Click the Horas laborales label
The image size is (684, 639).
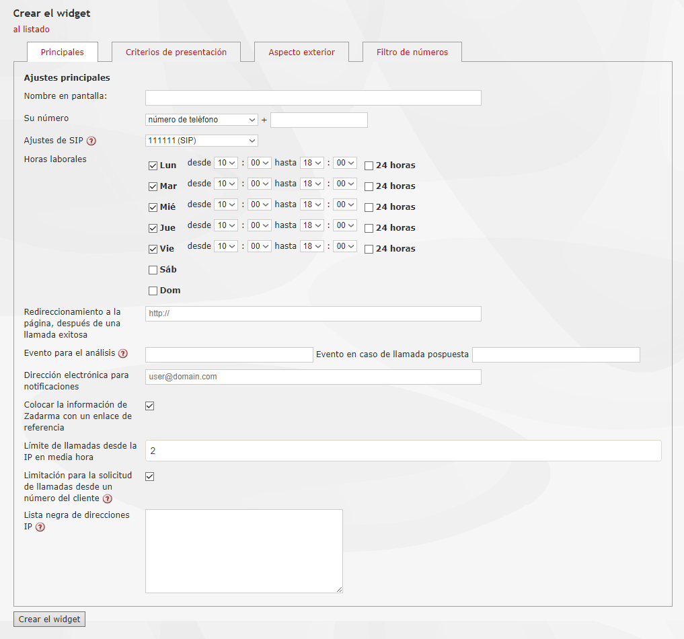pos(55,159)
